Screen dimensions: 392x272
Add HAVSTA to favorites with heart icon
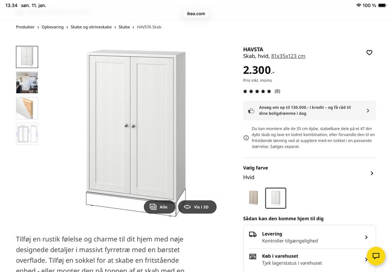[369, 53]
